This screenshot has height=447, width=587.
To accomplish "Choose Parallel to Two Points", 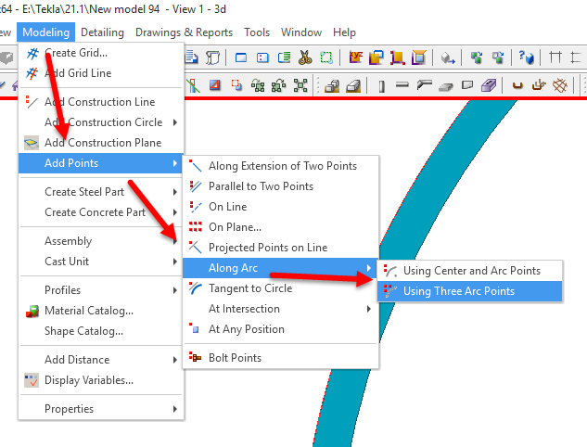I will pyautogui.click(x=281, y=186).
